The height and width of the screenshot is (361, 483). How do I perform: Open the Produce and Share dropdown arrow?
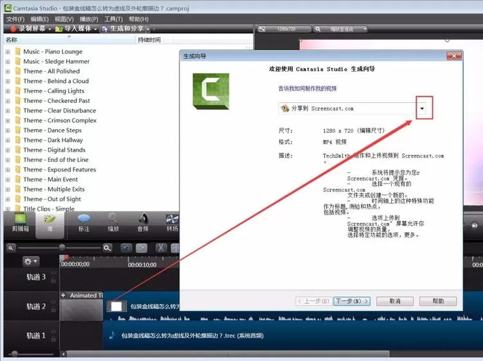tap(148, 30)
